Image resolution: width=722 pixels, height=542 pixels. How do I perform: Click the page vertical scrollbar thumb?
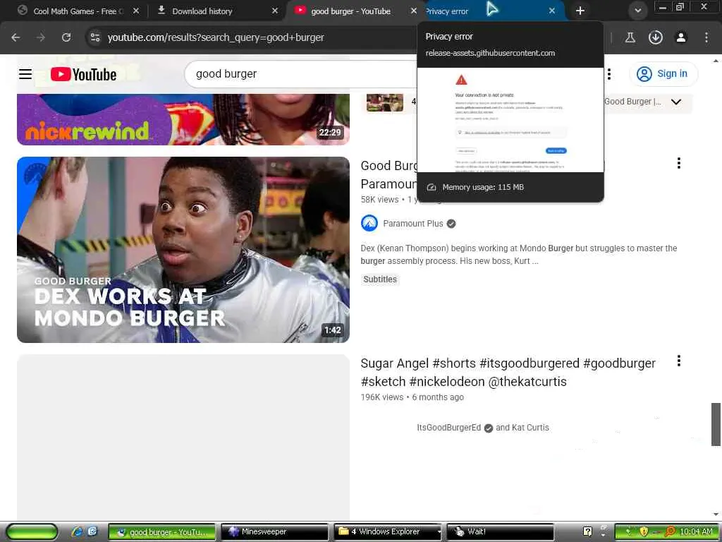716,424
